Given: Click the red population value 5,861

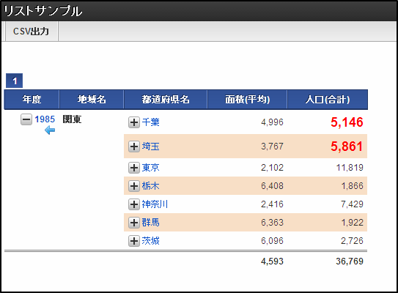Looking at the screenshot, I should (x=347, y=146).
